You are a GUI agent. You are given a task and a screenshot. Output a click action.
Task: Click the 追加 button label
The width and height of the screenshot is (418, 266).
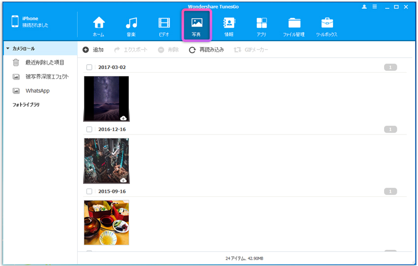click(98, 50)
